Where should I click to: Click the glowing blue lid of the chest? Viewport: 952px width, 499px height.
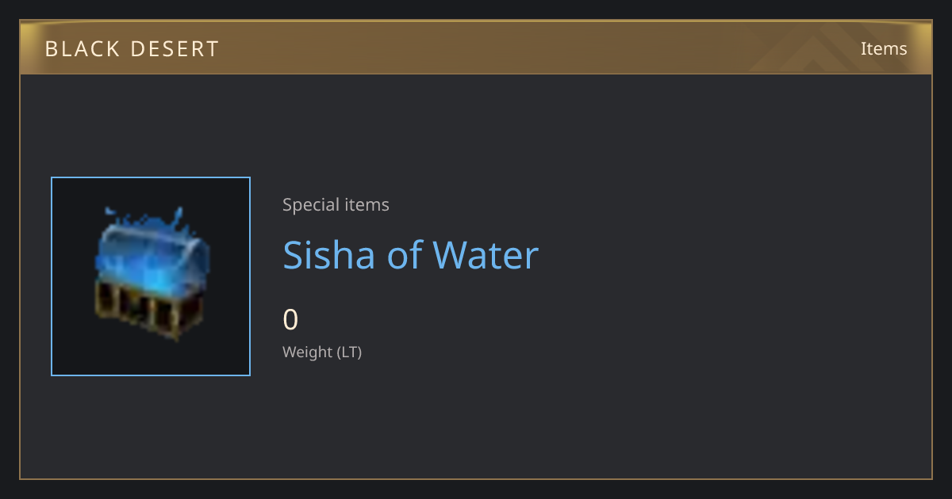152,255
